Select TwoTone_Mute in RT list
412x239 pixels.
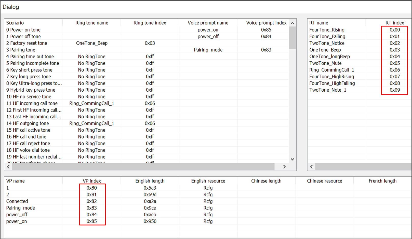[x=325, y=63]
